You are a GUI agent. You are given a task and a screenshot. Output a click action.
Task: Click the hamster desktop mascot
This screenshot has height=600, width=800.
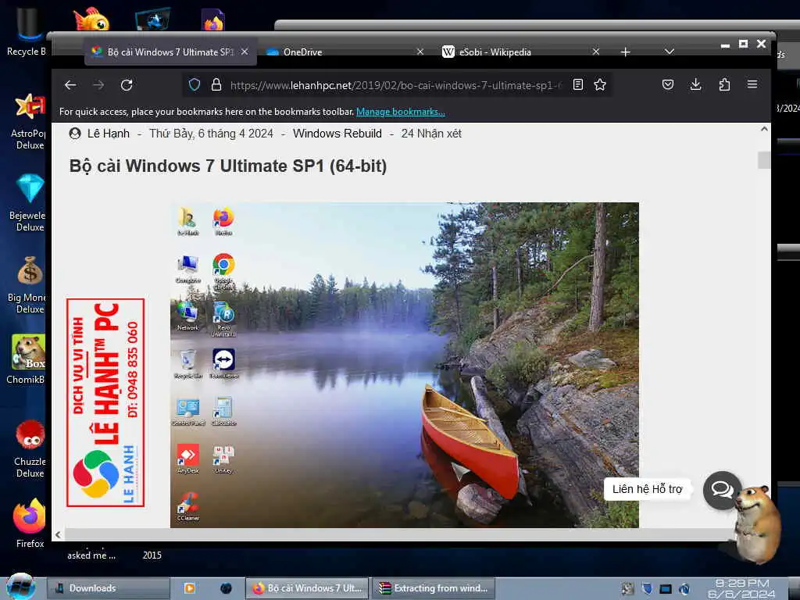click(756, 524)
